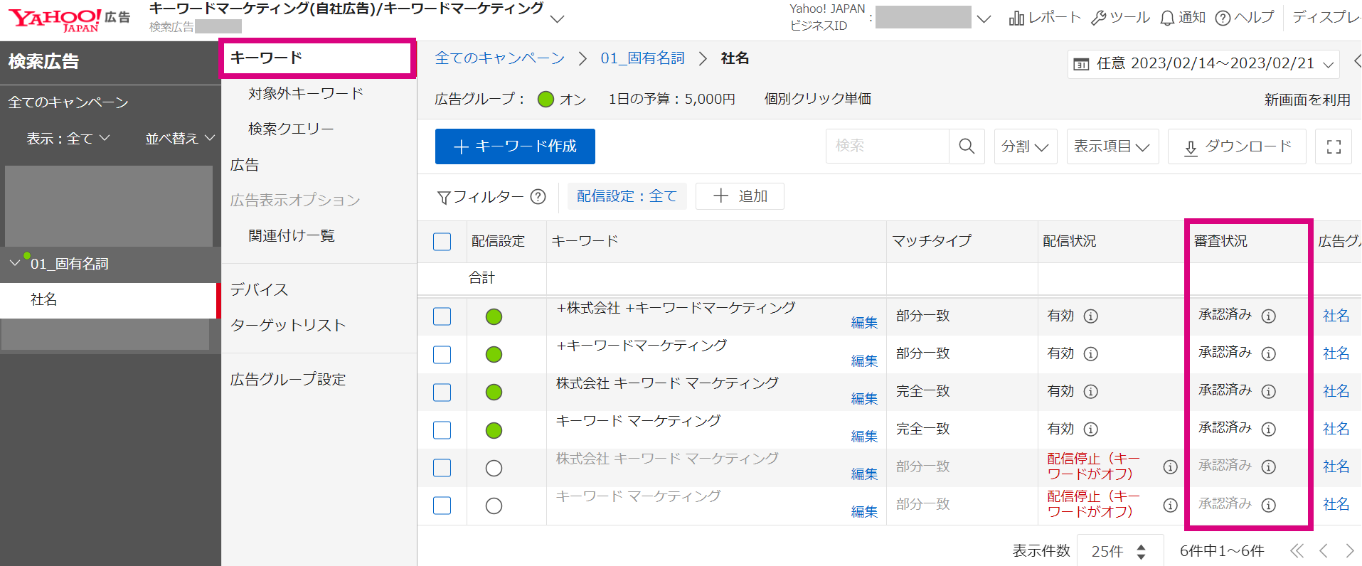Screen dimensions: 1362x566
Task: Click the 全てのキャンペーン breadcrumb link
Action: click(500, 58)
